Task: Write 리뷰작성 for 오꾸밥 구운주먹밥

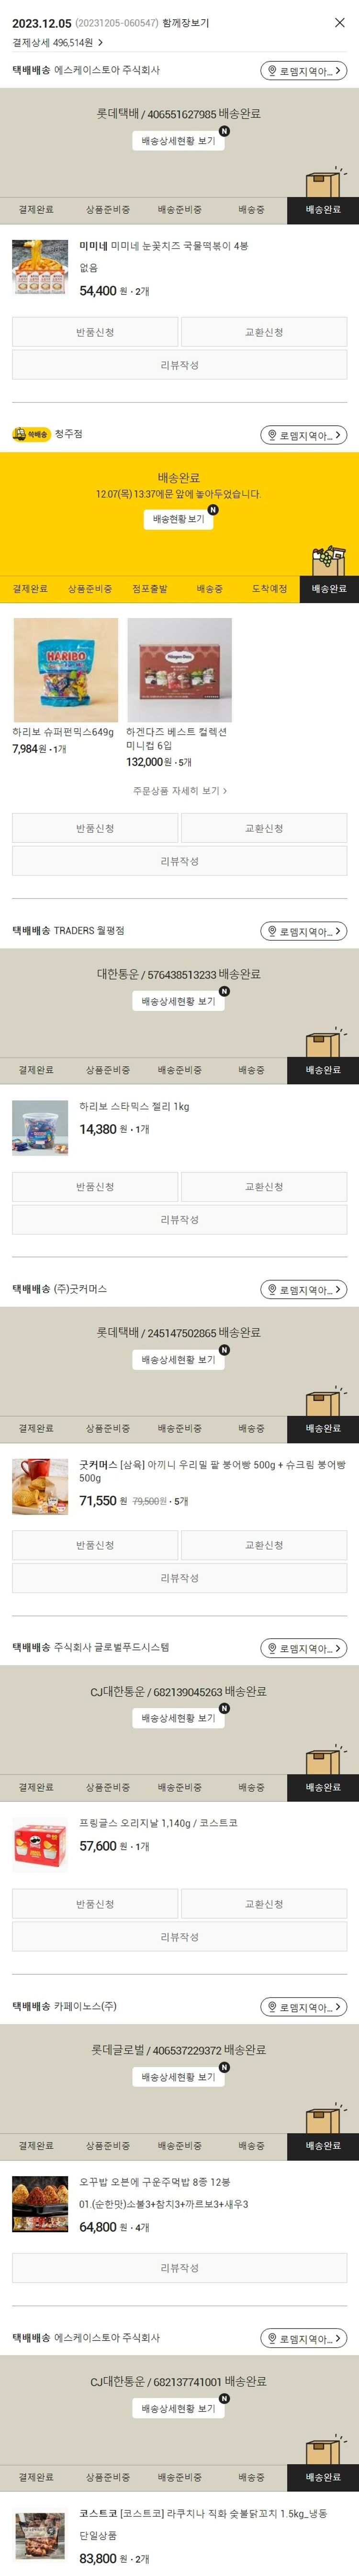Action: [179, 2268]
